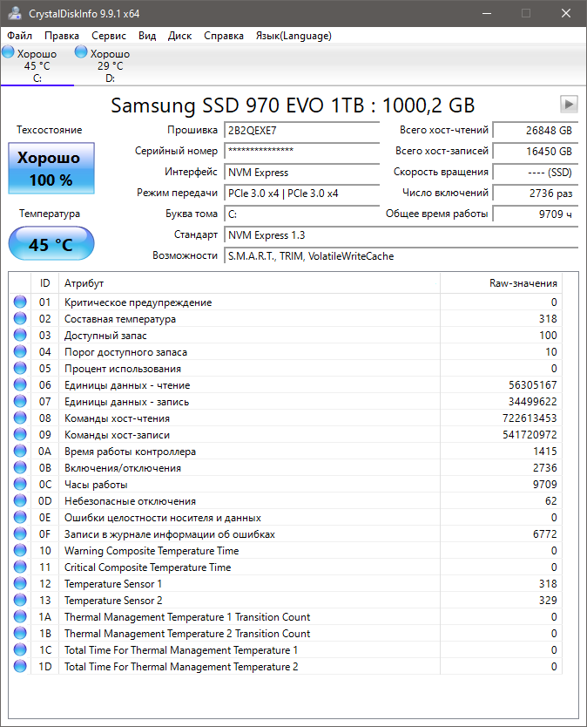Open the Диск menu
The image size is (587, 727).
tap(179, 36)
